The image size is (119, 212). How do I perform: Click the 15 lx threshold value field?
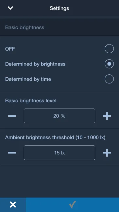(59, 153)
